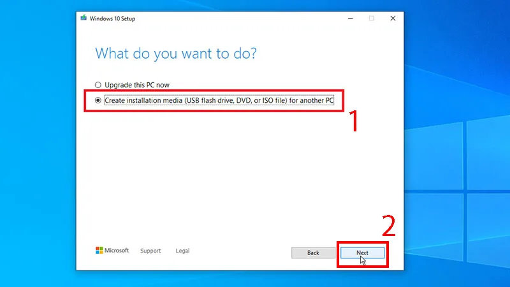Screen dimensions: 510x287
Task: Open the Support link
Action: 150,251
